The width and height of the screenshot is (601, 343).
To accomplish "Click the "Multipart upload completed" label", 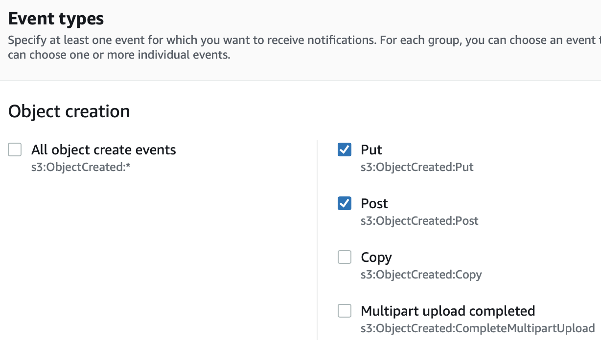I will pos(447,311).
